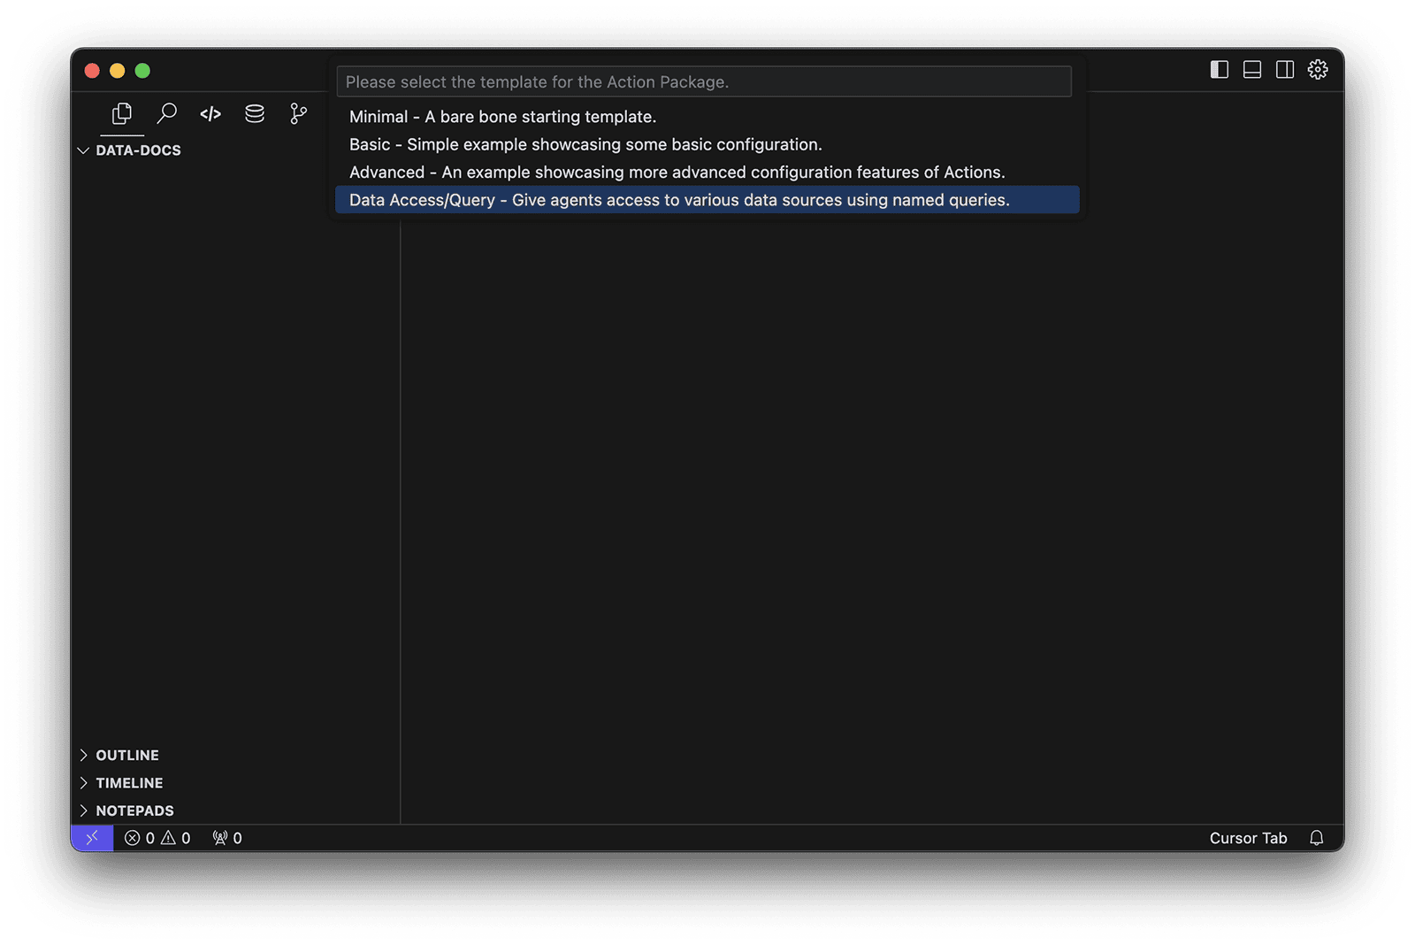The image size is (1415, 945).
Task: Toggle the primary sidebar layout button
Action: [1220, 70]
